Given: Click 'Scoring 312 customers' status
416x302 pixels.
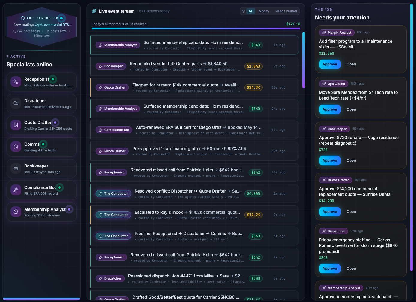Looking at the screenshot, I should point(42,216).
